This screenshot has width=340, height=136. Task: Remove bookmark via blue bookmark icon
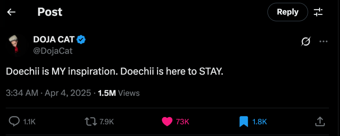coord(244,122)
